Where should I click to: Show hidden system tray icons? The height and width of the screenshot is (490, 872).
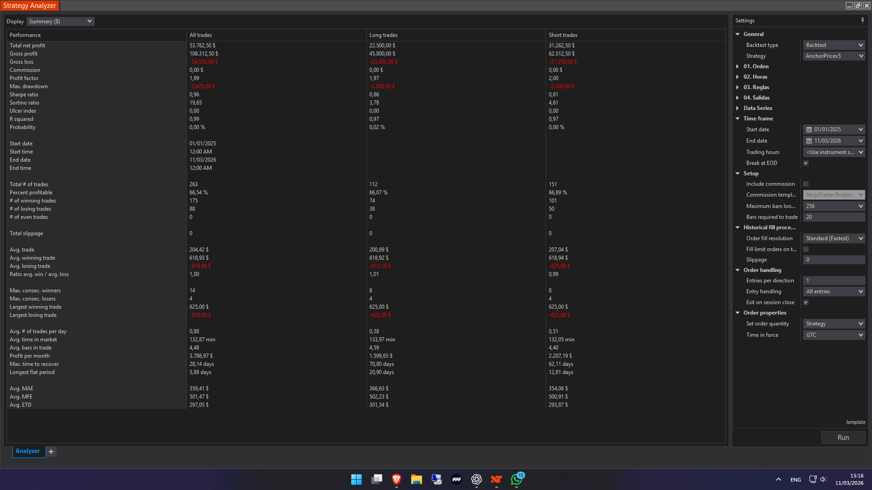[x=778, y=479]
